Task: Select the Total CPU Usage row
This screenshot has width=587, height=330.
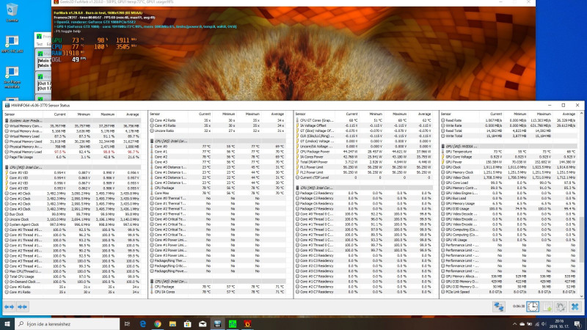Action: (73, 276)
